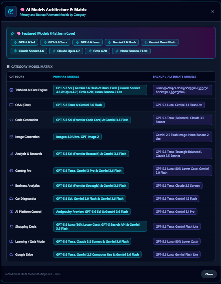Image resolution: width=221 pixels, height=284 pixels.
Task: Click the brain logo icon in header
Action: click(x=11, y=12)
